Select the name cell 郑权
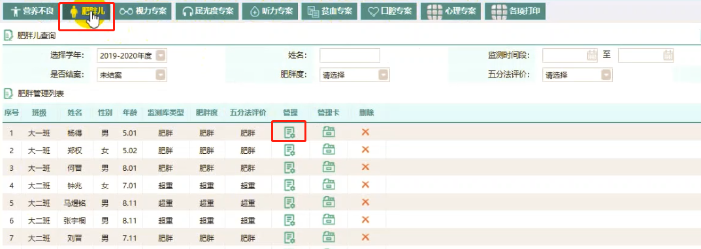The height and width of the screenshot is (249, 701). [74, 151]
